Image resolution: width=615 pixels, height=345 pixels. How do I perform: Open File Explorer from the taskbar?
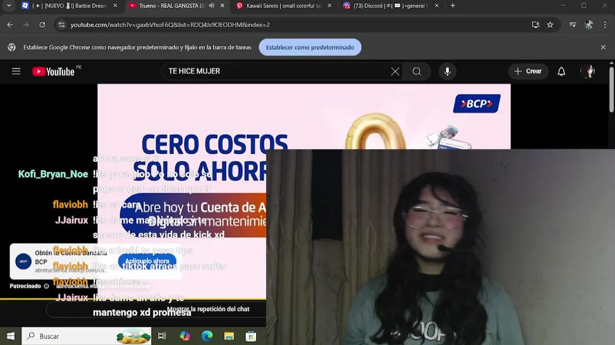(x=229, y=336)
